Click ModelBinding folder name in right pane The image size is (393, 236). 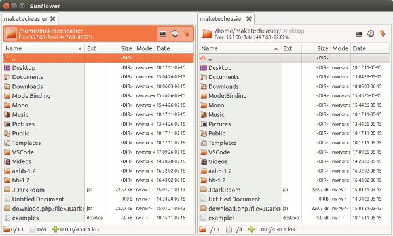click(x=227, y=96)
